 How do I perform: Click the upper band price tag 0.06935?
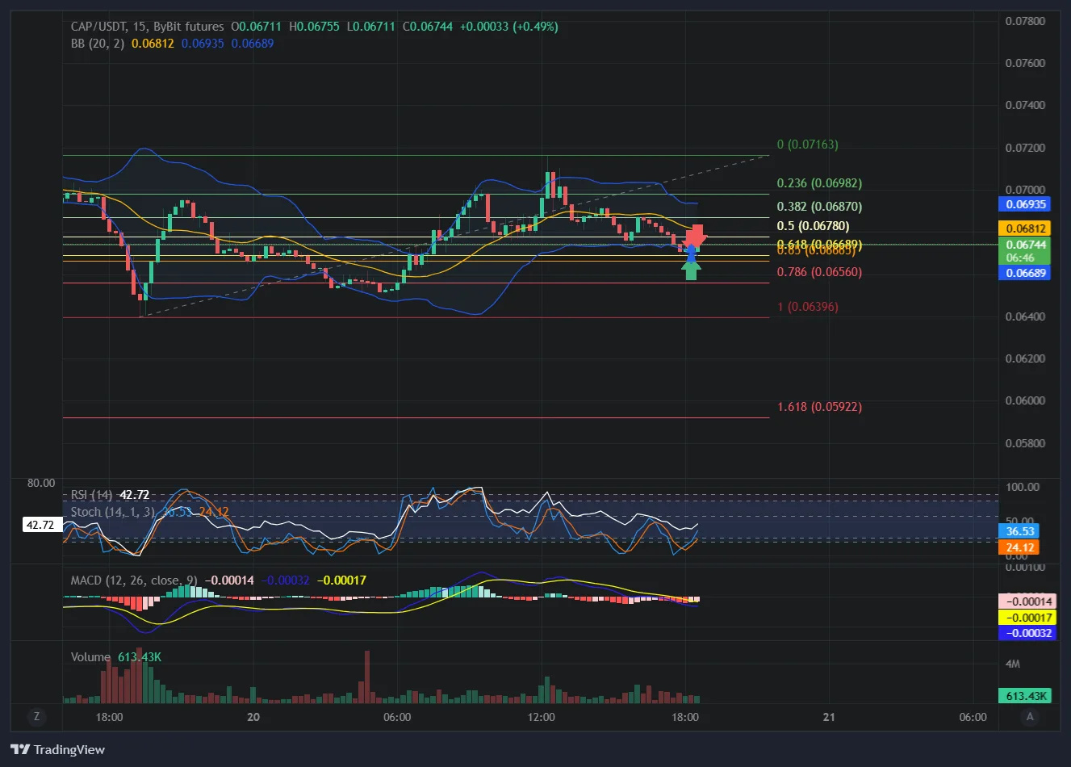point(1025,204)
